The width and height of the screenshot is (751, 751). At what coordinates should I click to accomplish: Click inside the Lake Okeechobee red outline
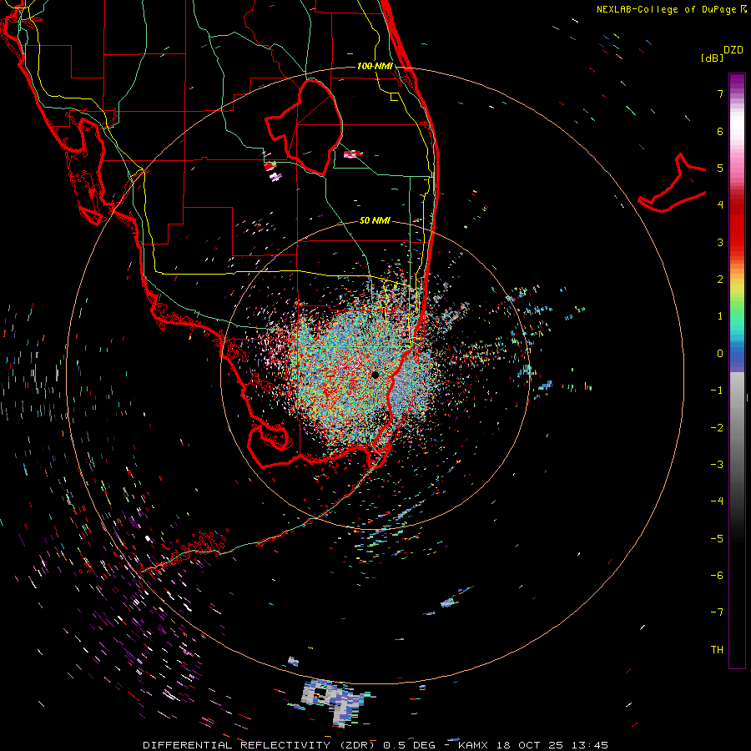coord(311,127)
